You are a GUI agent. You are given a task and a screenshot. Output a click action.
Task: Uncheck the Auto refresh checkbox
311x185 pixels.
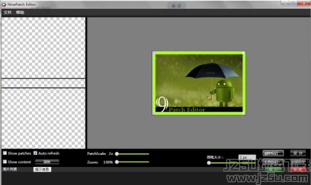tap(35, 153)
